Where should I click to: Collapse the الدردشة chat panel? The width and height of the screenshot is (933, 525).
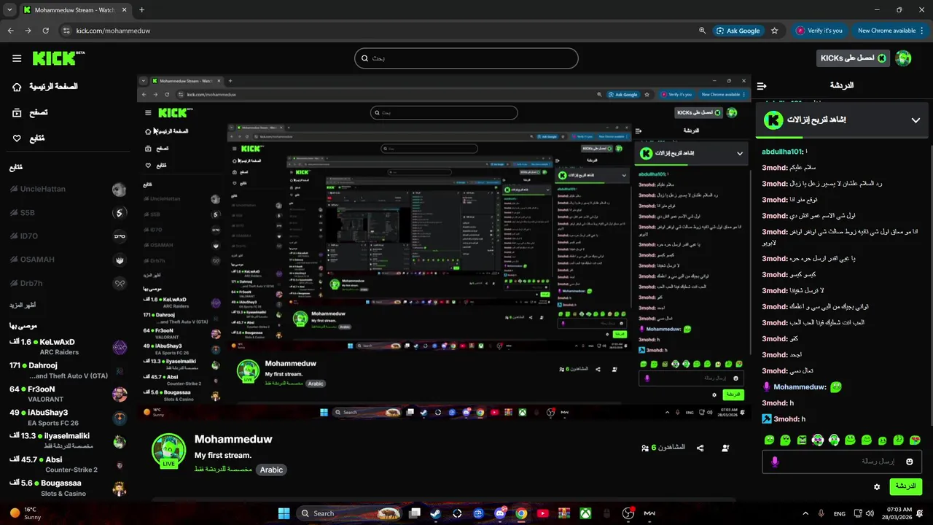click(762, 86)
